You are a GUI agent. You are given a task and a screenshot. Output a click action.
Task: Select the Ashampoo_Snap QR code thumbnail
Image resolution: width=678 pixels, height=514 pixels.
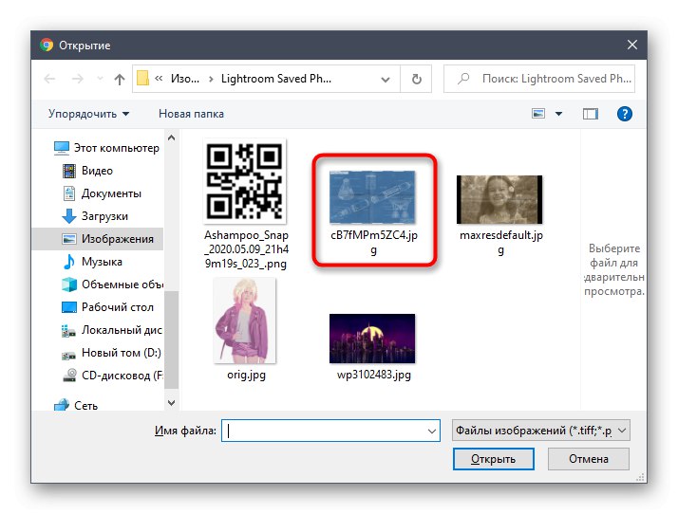click(245, 181)
